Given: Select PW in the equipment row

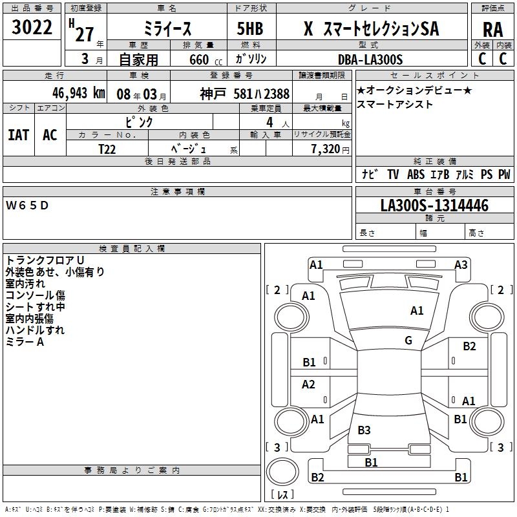Looking at the screenshot, I should click(504, 174).
